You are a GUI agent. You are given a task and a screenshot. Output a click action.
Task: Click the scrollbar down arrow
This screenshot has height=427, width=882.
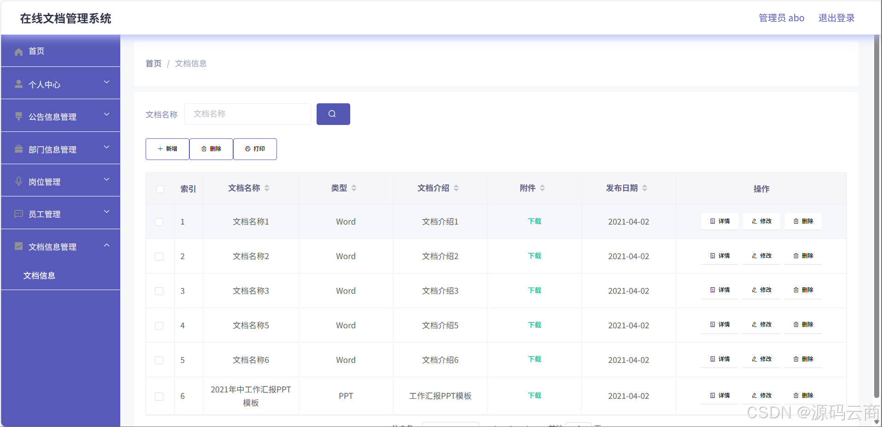coord(876,421)
